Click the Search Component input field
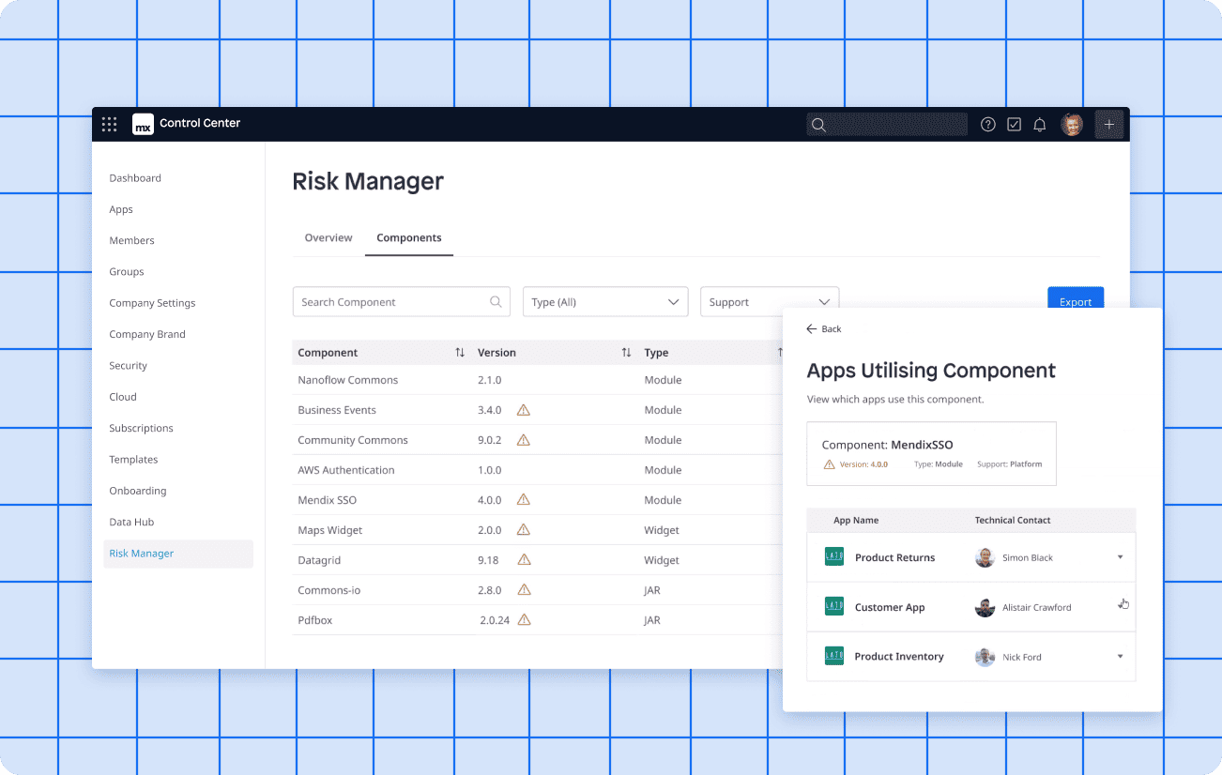The height and width of the screenshot is (775, 1222). [394, 302]
